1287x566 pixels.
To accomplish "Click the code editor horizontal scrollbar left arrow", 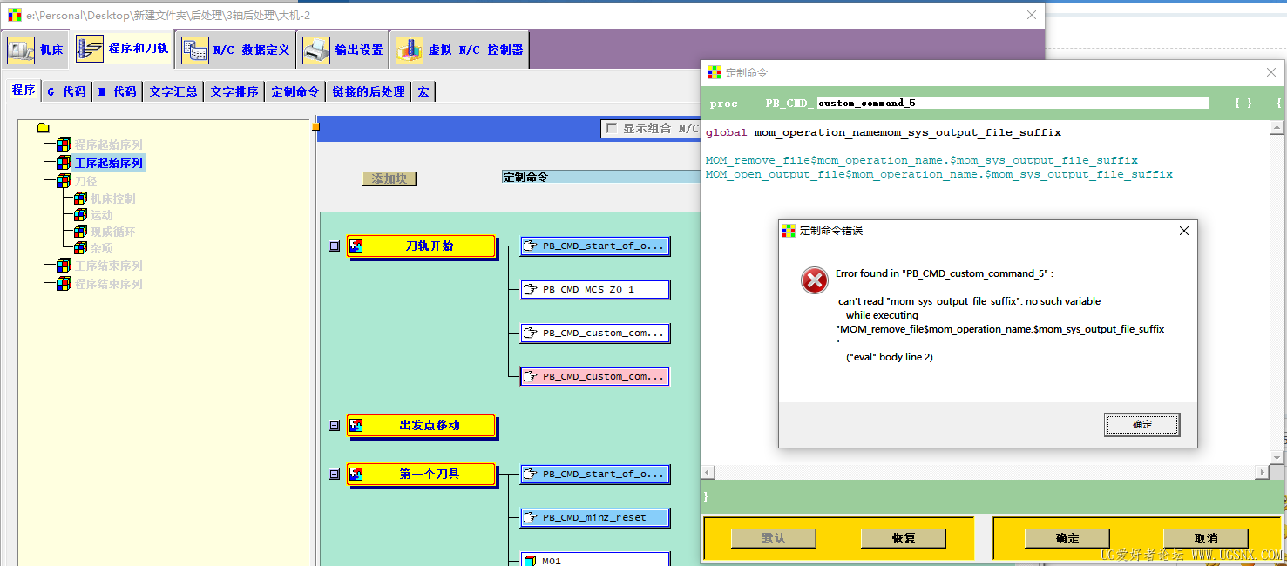I will [709, 472].
